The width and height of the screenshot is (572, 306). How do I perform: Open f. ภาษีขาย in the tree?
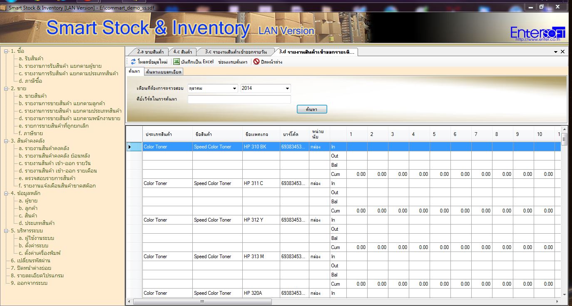(31, 133)
